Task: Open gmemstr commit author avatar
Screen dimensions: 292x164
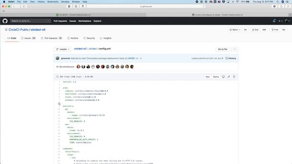Action: pos(57,58)
